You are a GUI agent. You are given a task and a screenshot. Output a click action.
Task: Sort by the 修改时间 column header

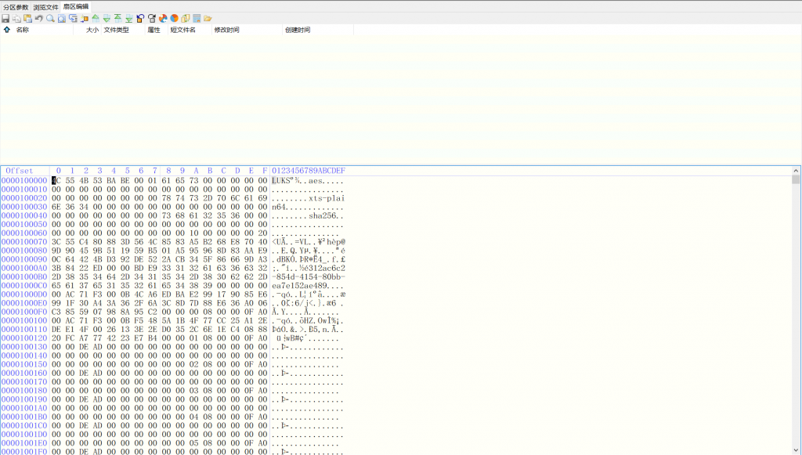tap(226, 30)
